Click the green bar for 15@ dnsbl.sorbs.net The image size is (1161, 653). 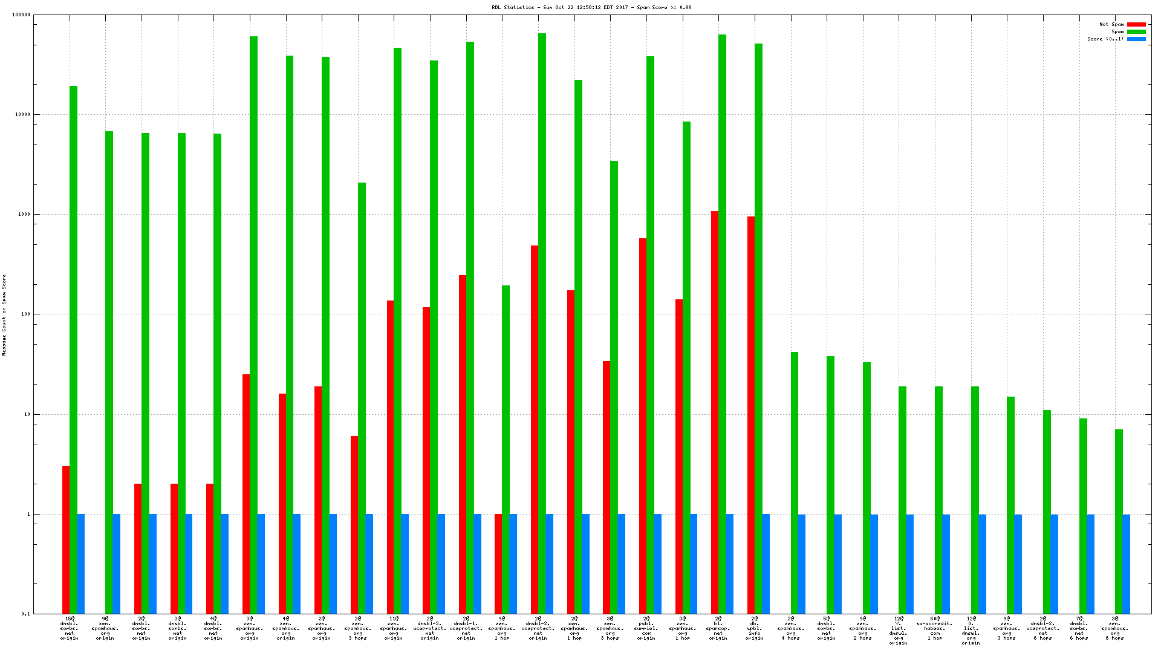point(73,349)
